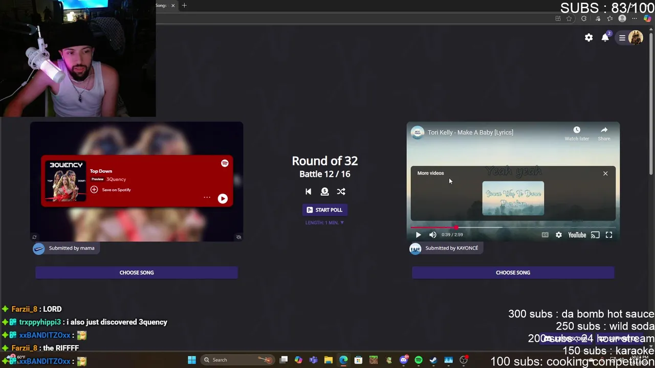Open the browser favorites list
Screen dimensions: 655x368
610,19
